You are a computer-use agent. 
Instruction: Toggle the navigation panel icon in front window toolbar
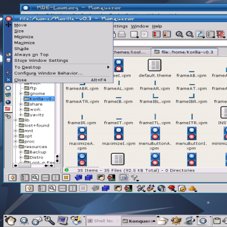pos(25,178)
